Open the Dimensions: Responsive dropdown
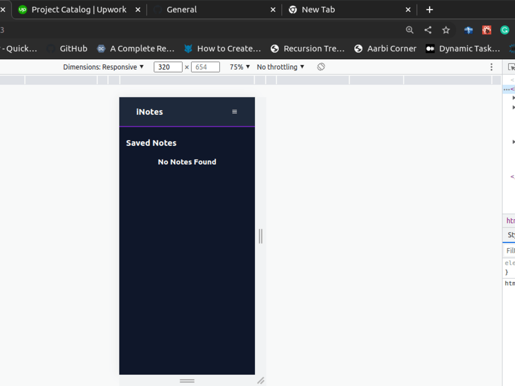This screenshot has width=515, height=386. point(104,67)
